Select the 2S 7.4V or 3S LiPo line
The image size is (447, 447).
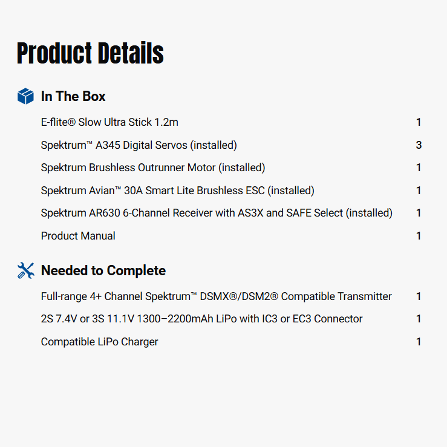(201, 319)
